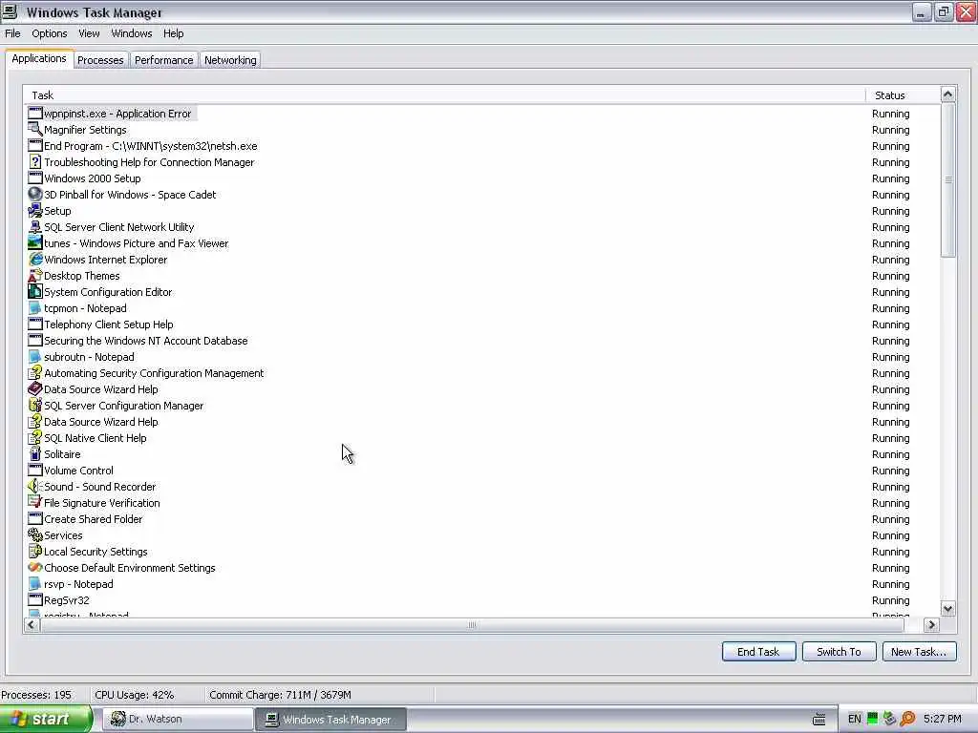Screen dimensions: 978x733
Task: Click the Telephony Client Setup Help icon
Action: [35, 325]
